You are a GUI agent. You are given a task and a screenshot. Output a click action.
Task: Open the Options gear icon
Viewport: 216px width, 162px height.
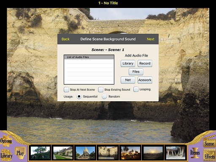[x=6, y=141]
